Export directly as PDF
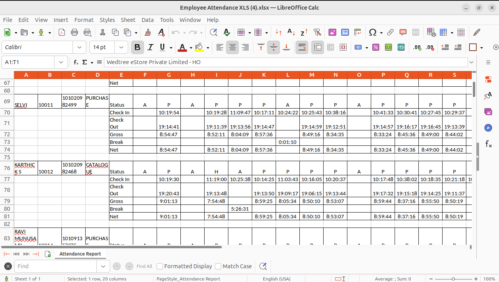 62,33
